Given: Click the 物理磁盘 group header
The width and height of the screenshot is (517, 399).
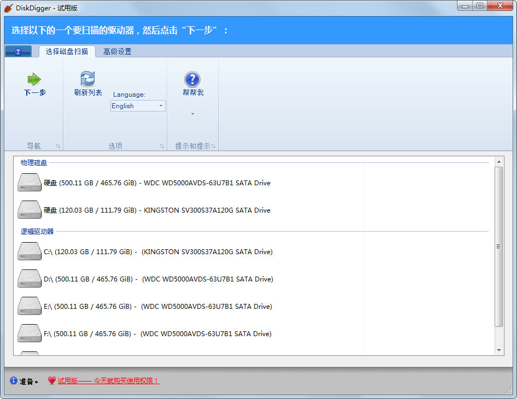Looking at the screenshot, I should coord(34,162).
